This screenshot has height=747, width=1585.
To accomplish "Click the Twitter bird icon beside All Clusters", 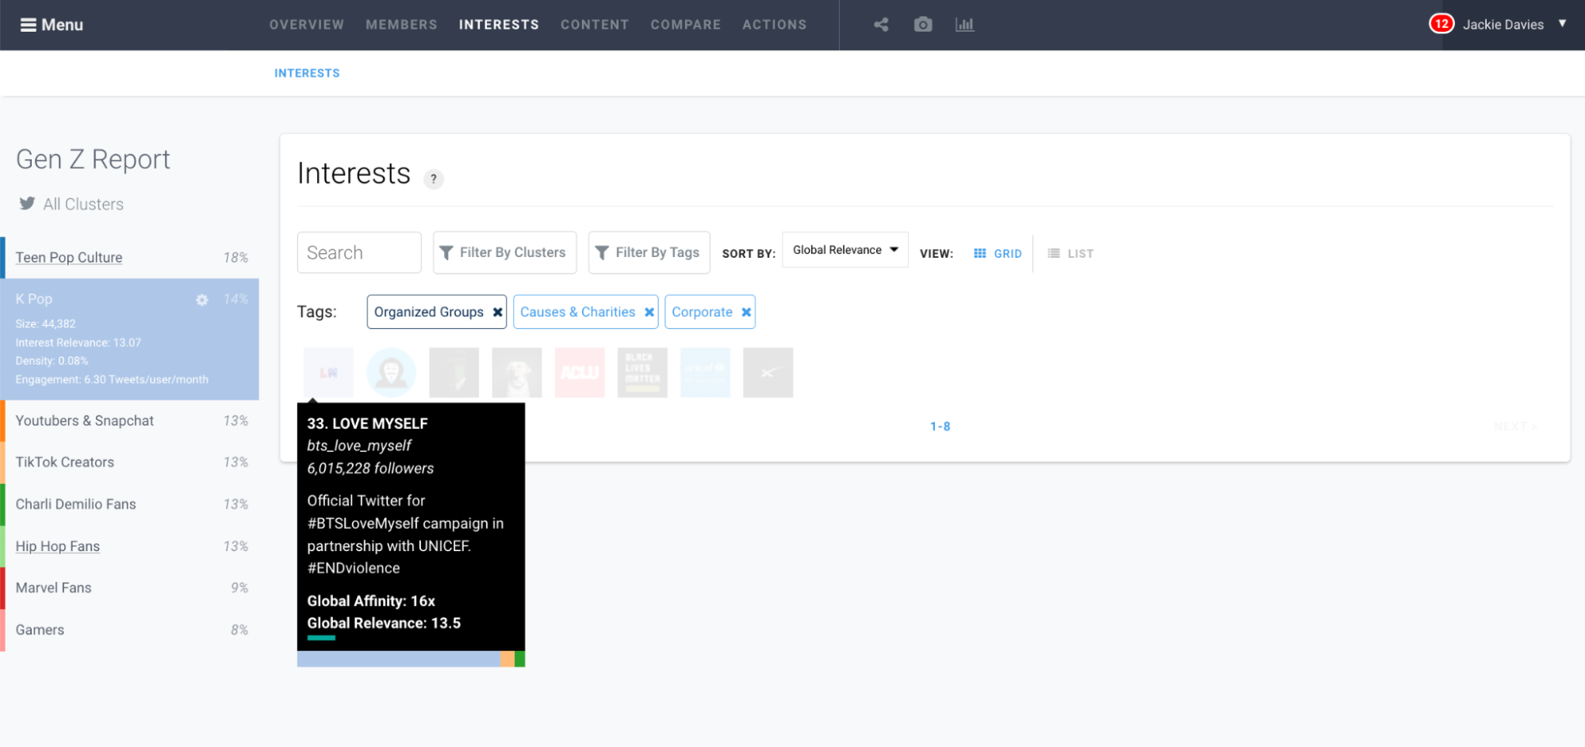I will point(27,204).
